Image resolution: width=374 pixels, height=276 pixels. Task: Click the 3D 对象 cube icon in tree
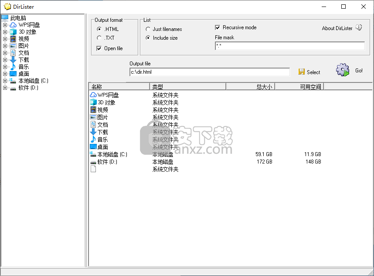pyautogui.click(x=13, y=32)
